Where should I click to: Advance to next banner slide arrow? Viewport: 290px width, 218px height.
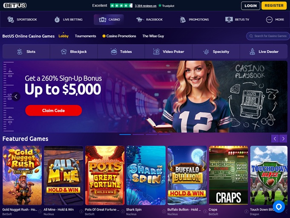[x=275, y=96]
